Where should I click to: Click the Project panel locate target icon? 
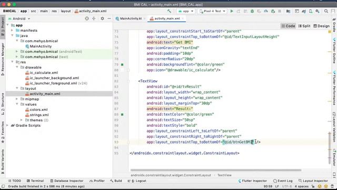(87, 18)
